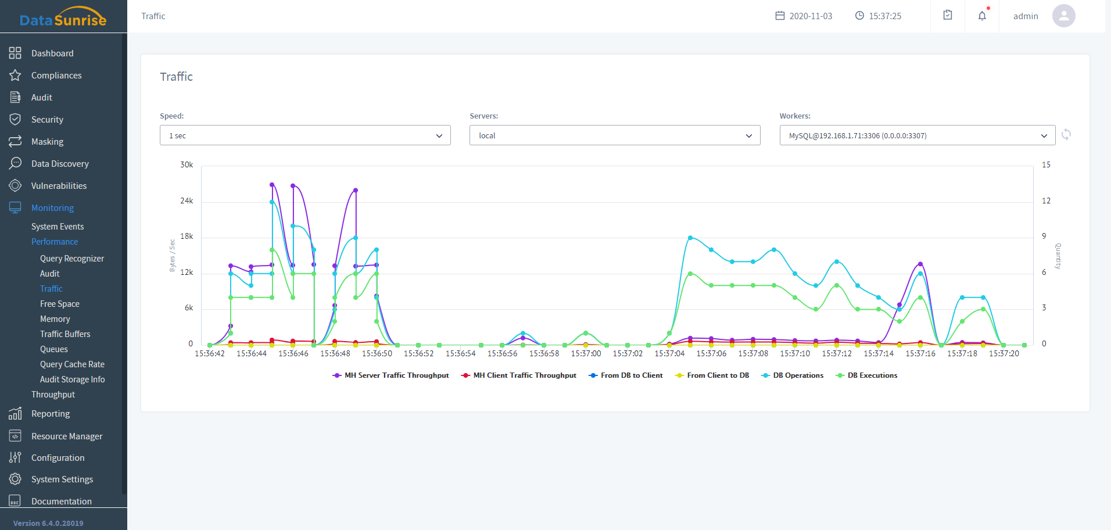The height and width of the screenshot is (530, 1111).
Task: Click the Compliances star icon
Action: (15, 76)
